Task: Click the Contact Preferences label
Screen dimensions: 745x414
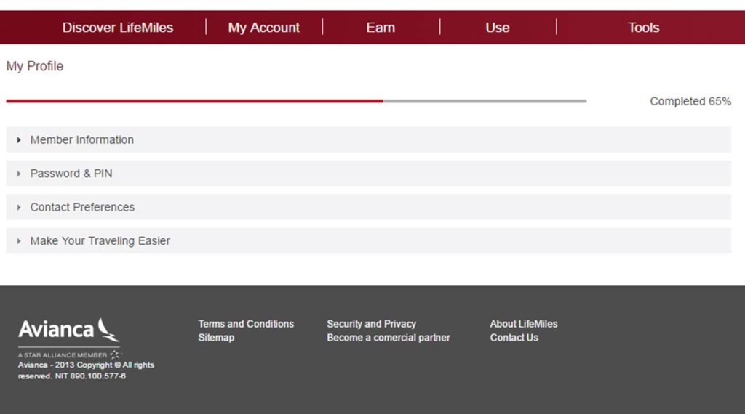Action: [x=82, y=207]
